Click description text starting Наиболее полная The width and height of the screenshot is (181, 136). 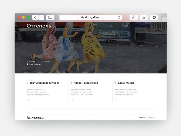(x=82, y=92)
